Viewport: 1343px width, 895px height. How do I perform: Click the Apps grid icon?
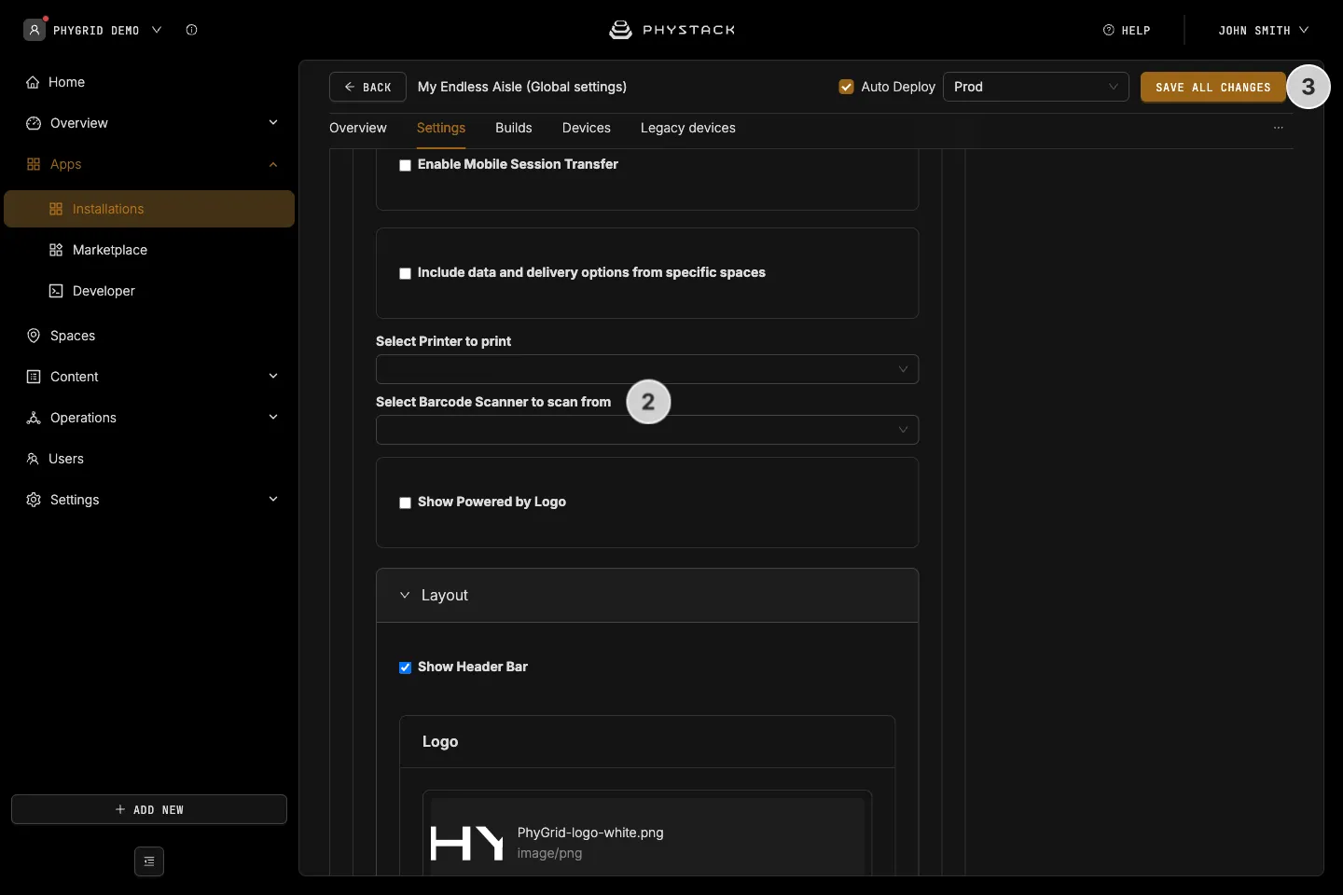[34, 164]
